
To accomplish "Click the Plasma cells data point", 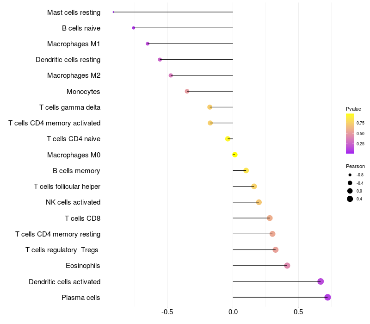I will [x=327, y=297].
